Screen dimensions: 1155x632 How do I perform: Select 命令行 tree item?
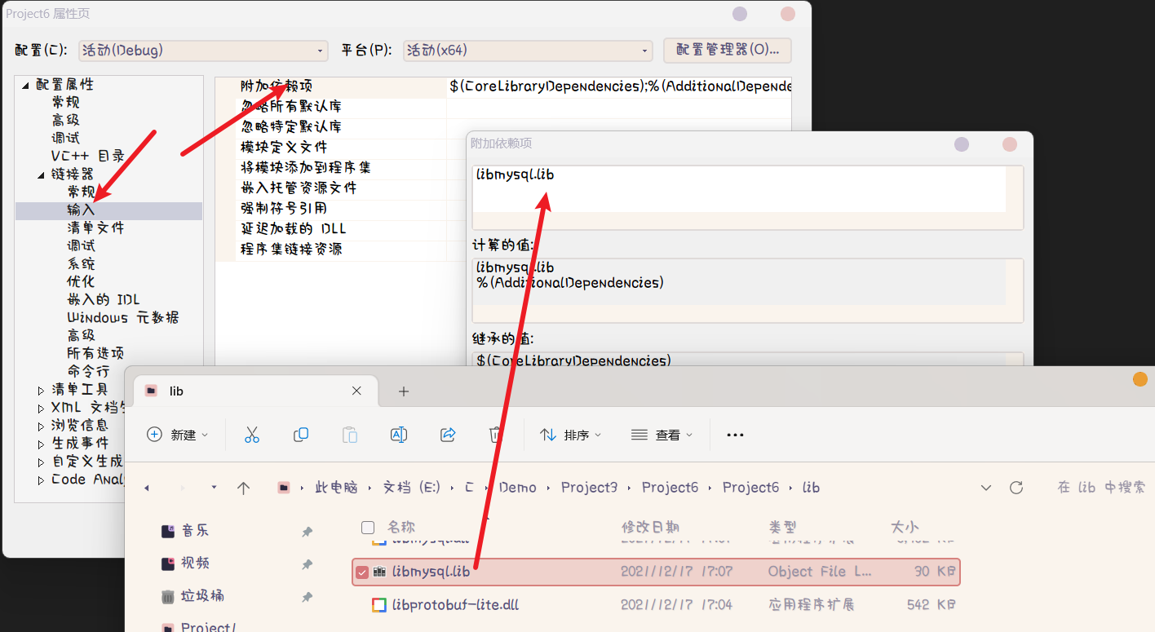click(88, 372)
